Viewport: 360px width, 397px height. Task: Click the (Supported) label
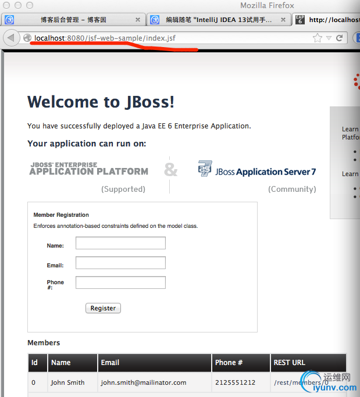(123, 189)
